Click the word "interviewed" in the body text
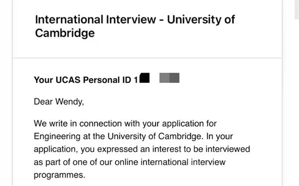 click(x=228, y=149)
